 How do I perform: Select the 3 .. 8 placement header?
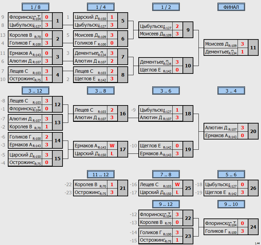[101, 91]
